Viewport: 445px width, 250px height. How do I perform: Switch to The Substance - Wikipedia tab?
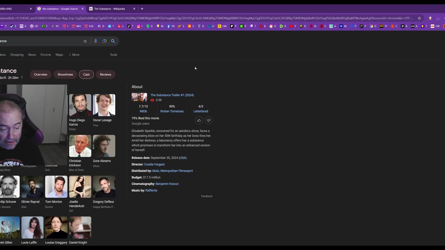click(x=109, y=9)
